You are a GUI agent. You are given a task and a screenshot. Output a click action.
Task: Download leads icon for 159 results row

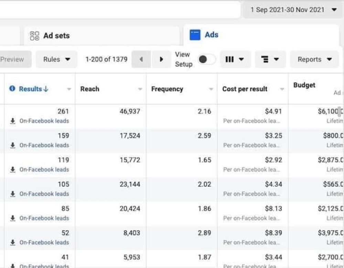13,145
